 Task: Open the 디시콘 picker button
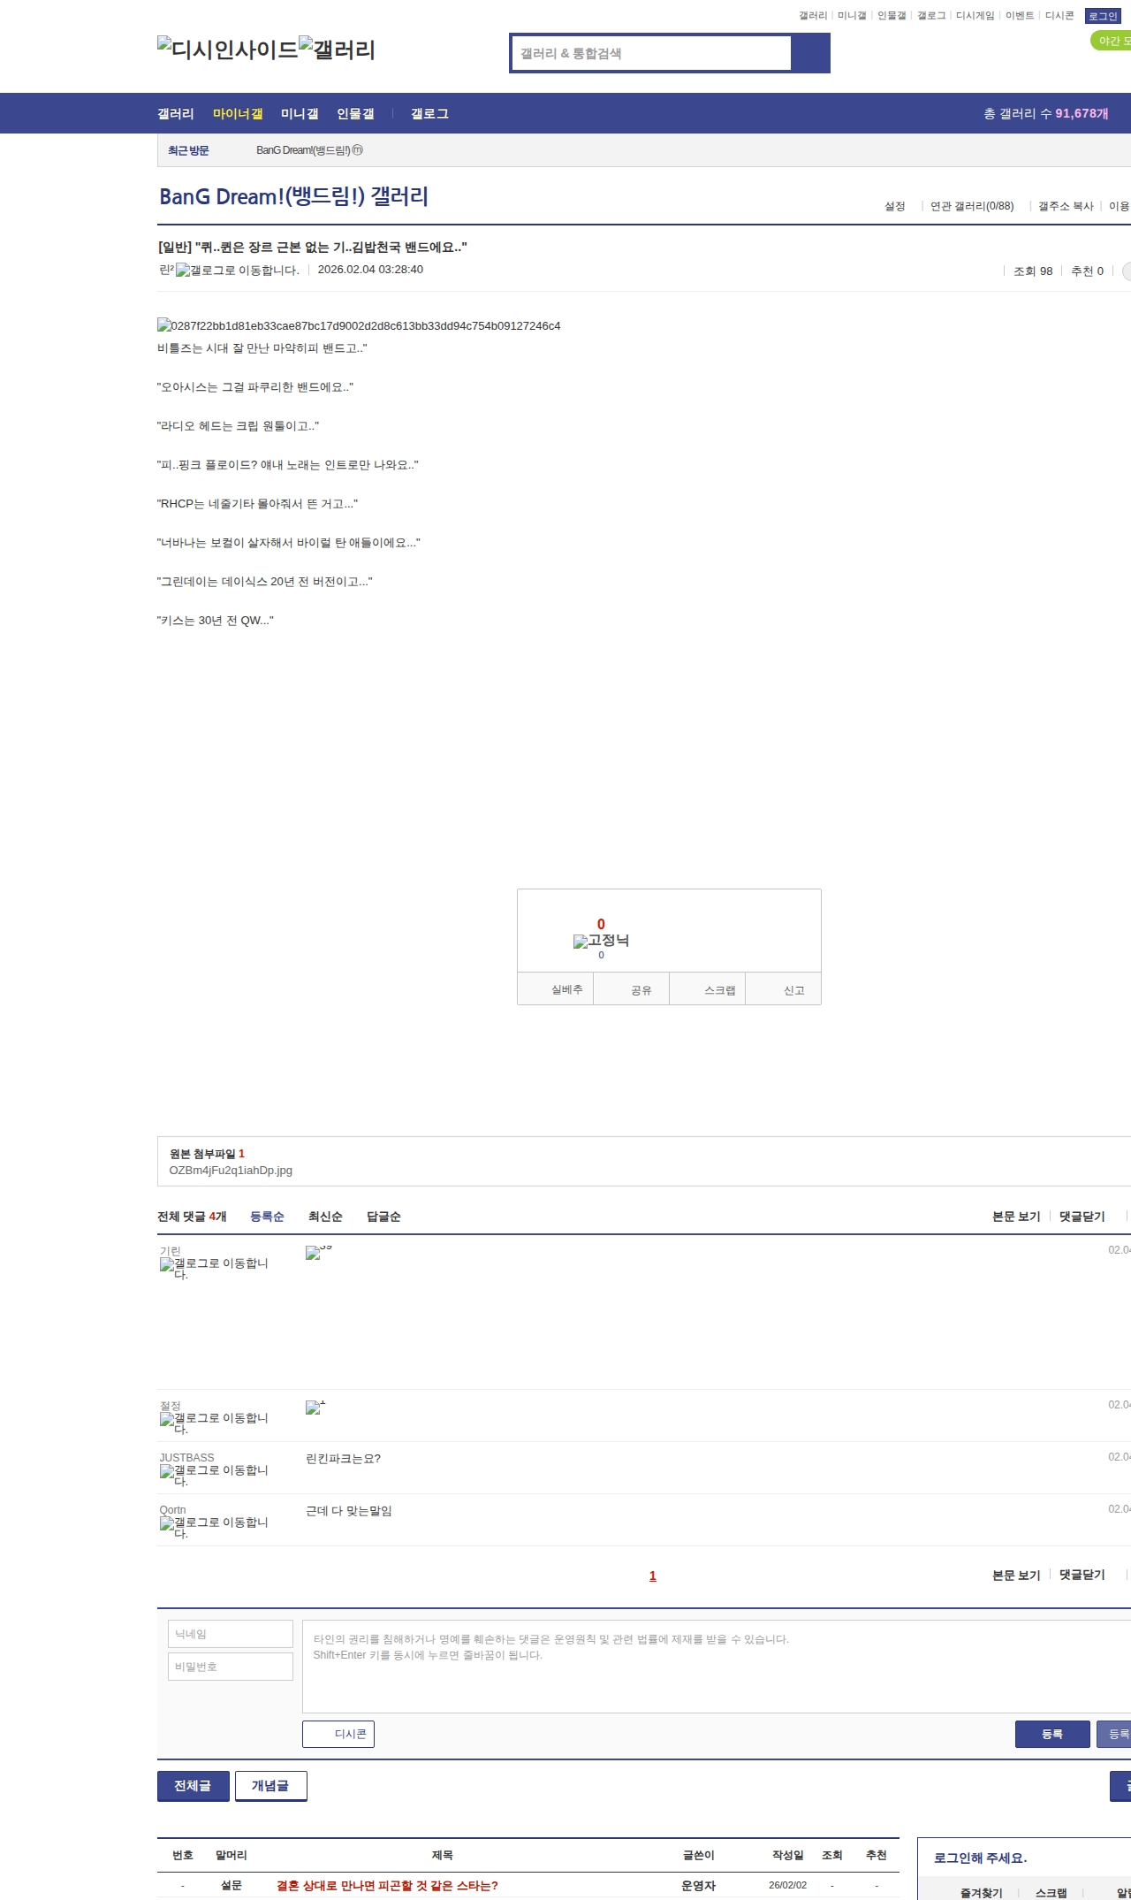338,1734
